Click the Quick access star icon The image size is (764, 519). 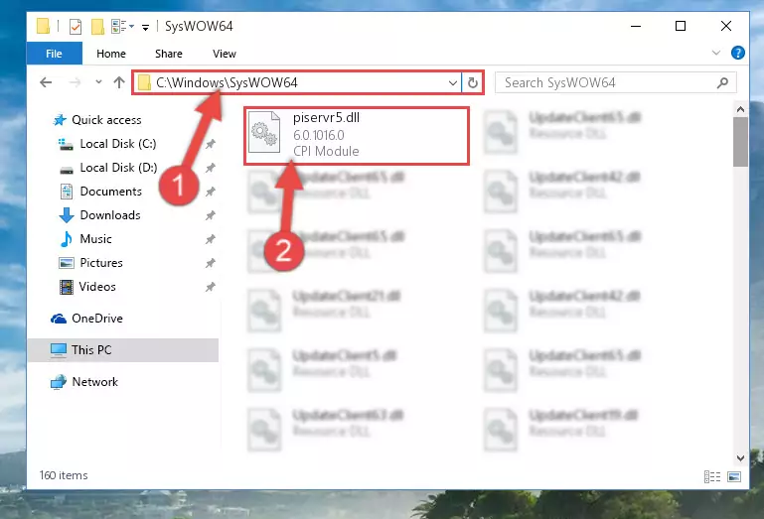(60, 120)
